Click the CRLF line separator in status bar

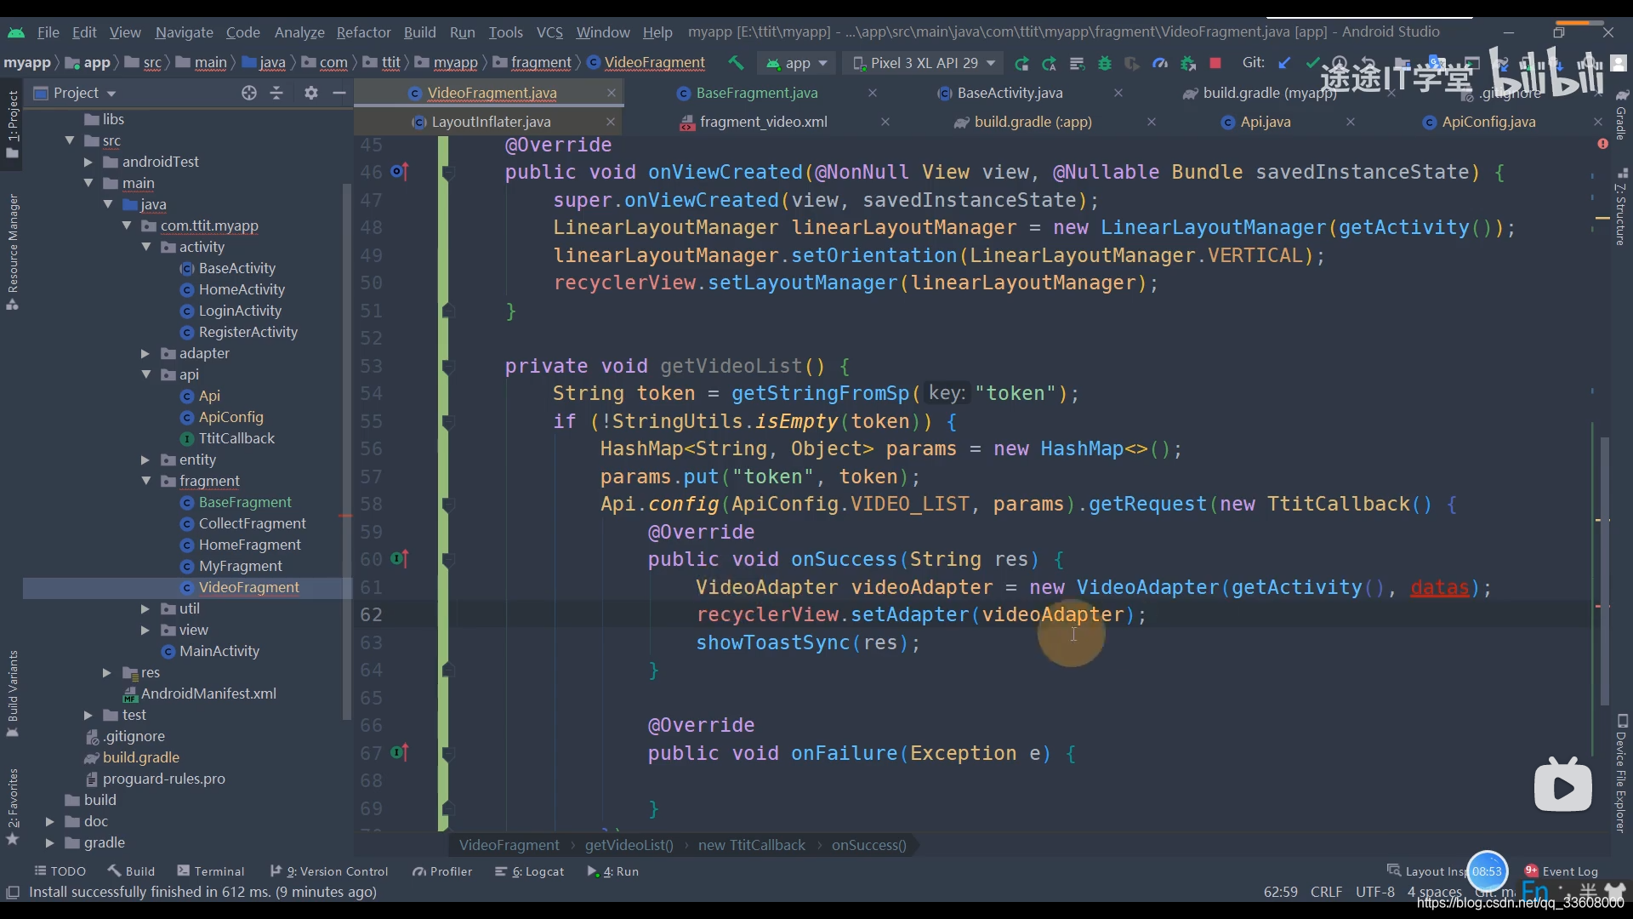1326,892
